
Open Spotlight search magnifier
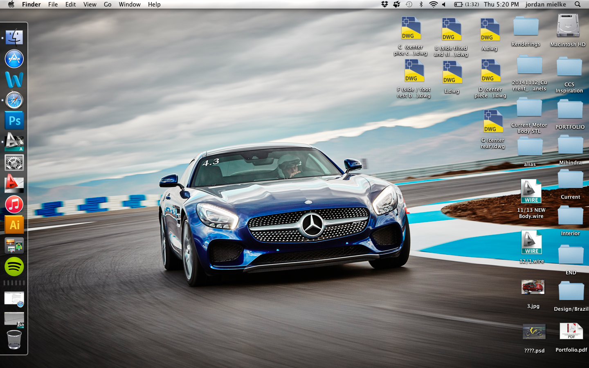[x=578, y=4]
